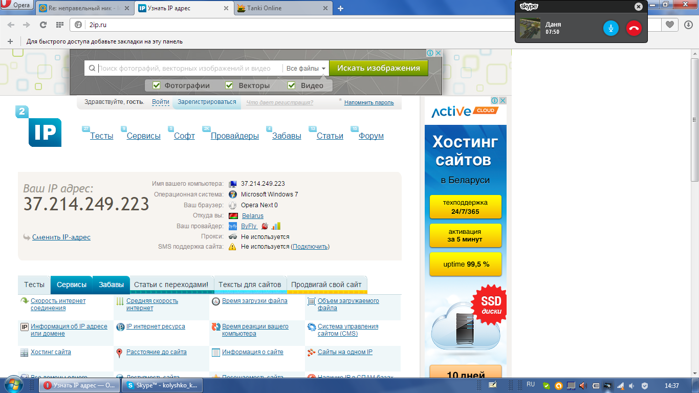Open a new tab with plus button
Image resolution: width=699 pixels, height=393 pixels.
pos(340,8)
